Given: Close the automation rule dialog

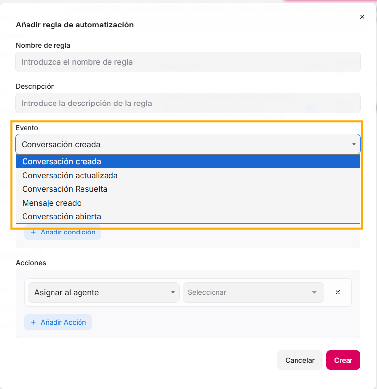Looking at the screenshot, I should 362,17.
